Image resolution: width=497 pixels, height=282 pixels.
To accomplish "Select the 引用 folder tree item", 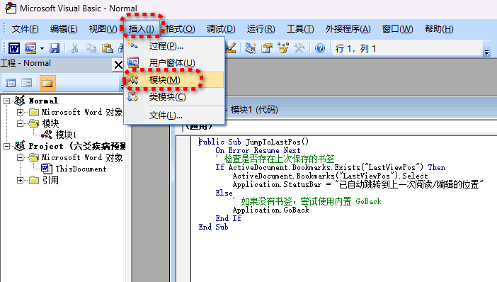I will 50,181.
